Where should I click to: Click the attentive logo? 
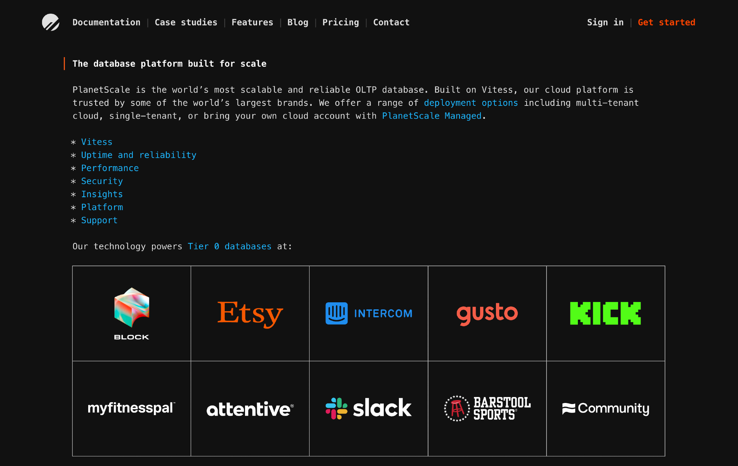[x=250, y=409]
